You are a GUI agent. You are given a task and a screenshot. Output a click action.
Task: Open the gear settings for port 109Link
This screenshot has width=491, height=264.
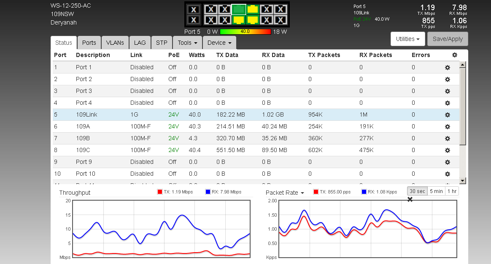pyautogui.click(x=448, y=115)
